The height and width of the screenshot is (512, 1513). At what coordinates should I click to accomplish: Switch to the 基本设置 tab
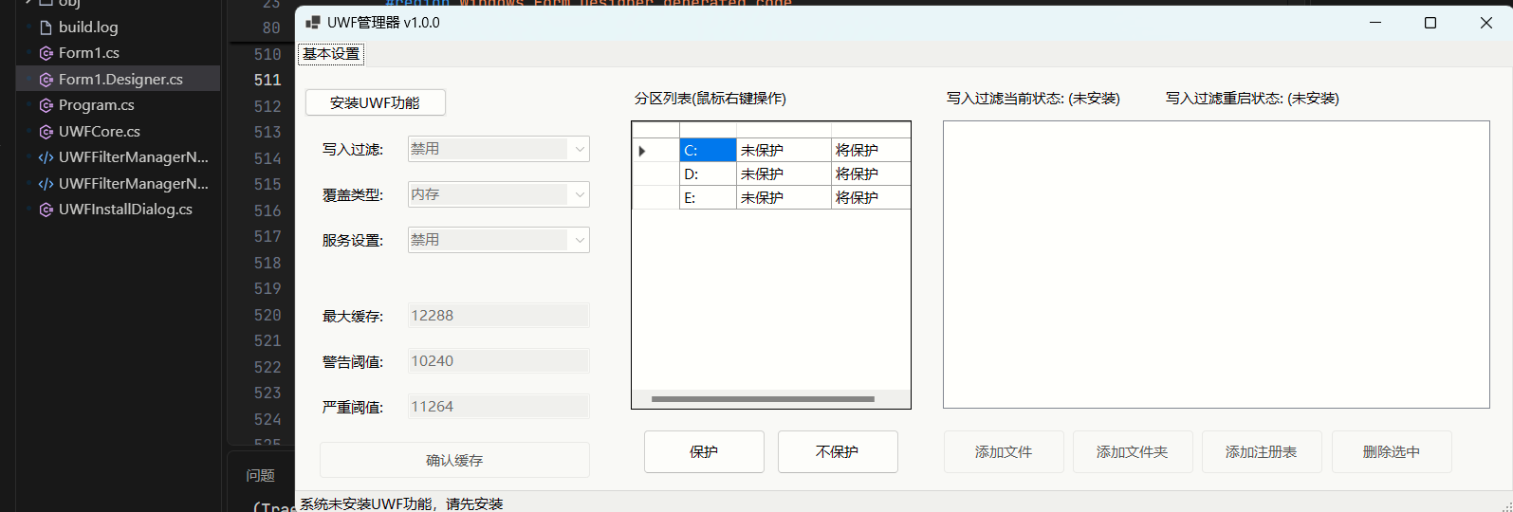[331, 54]
